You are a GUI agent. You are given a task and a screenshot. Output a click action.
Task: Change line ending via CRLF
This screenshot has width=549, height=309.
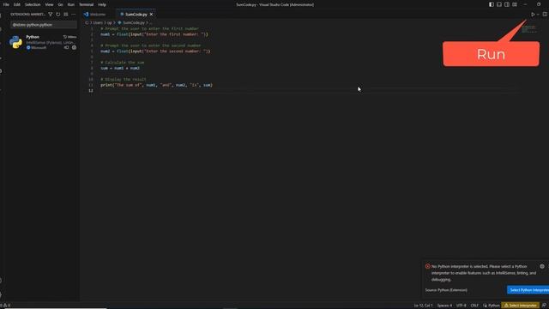pyautogui.click(x=474, y=306)
